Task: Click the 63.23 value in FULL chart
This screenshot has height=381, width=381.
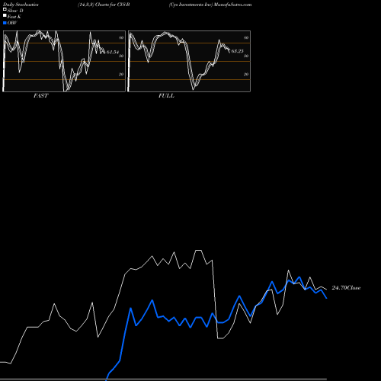Action: pyautogui.click(x=237, y=51)
